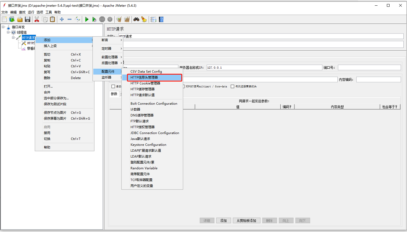The height and width of the screenshot is (232, 407).
Task: Choose HTTP信息头管理器 from config menu
Action: click(152, 77)
